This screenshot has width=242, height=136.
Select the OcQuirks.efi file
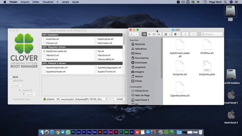pyautogui.click(x=180, y=66)
